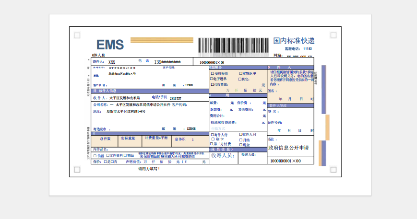This screenshot has height=219, width=417.
Task: Tick the 其它 service checkbox
Action: click(239, 79)
